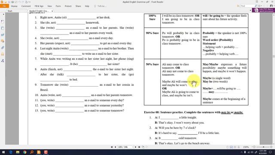
Task: Select continuous page view mode
Action: pyautogui.click(x=231, y=147)
